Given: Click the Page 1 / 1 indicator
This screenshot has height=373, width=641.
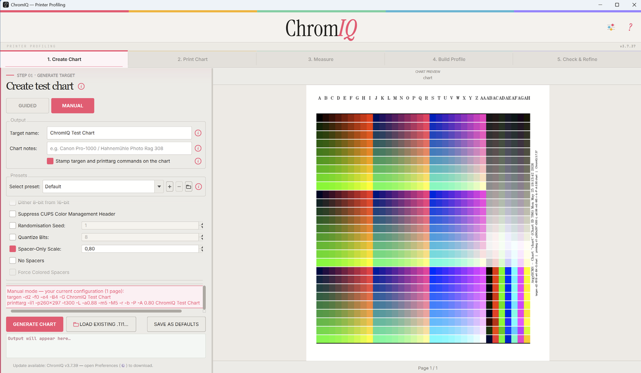Looking at the screenshot, I should click(427, 368).
